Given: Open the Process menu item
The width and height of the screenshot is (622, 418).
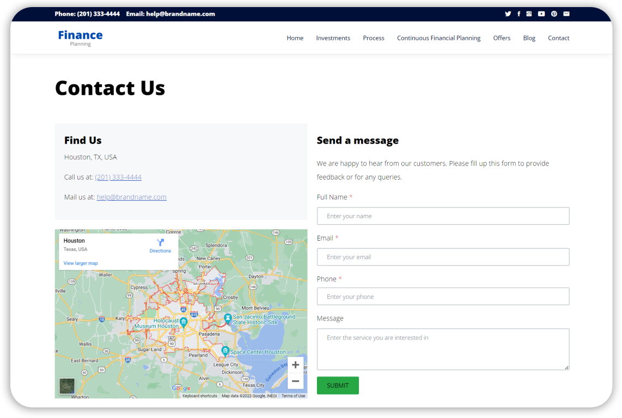Looking at the screenshot, I should [x=373, y=38].
